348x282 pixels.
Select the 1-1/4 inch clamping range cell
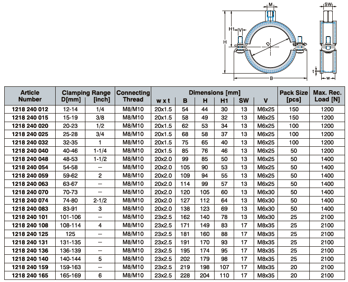pos(99,151)
